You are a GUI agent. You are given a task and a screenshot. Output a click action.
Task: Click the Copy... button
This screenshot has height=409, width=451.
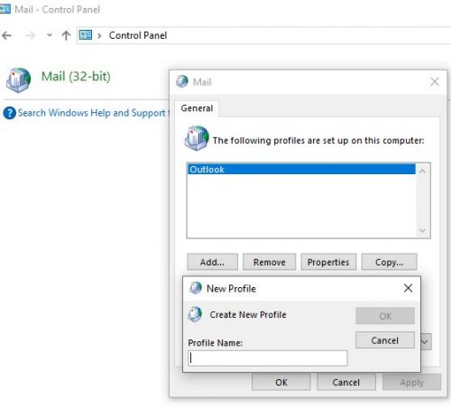[x=389, y=262]
